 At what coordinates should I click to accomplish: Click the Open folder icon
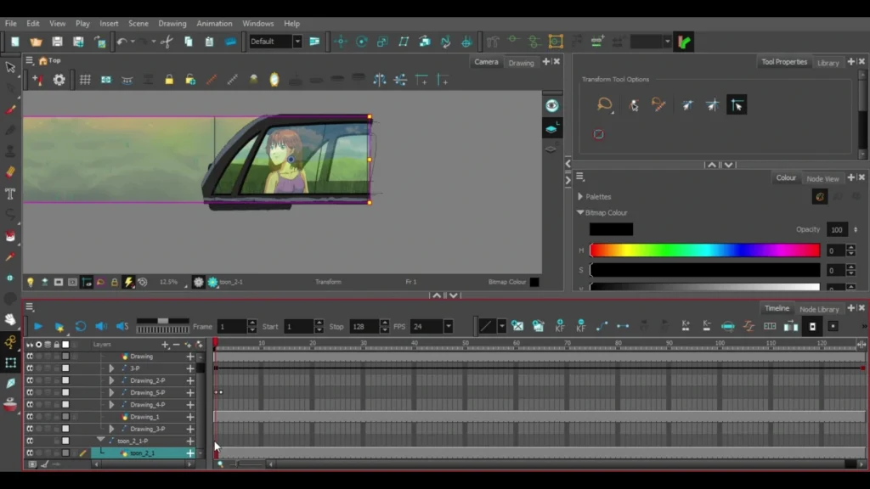point(36,42)
